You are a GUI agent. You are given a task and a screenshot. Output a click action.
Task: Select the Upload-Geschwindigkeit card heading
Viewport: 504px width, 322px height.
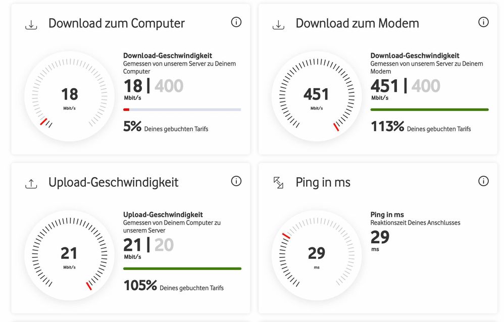114,183
